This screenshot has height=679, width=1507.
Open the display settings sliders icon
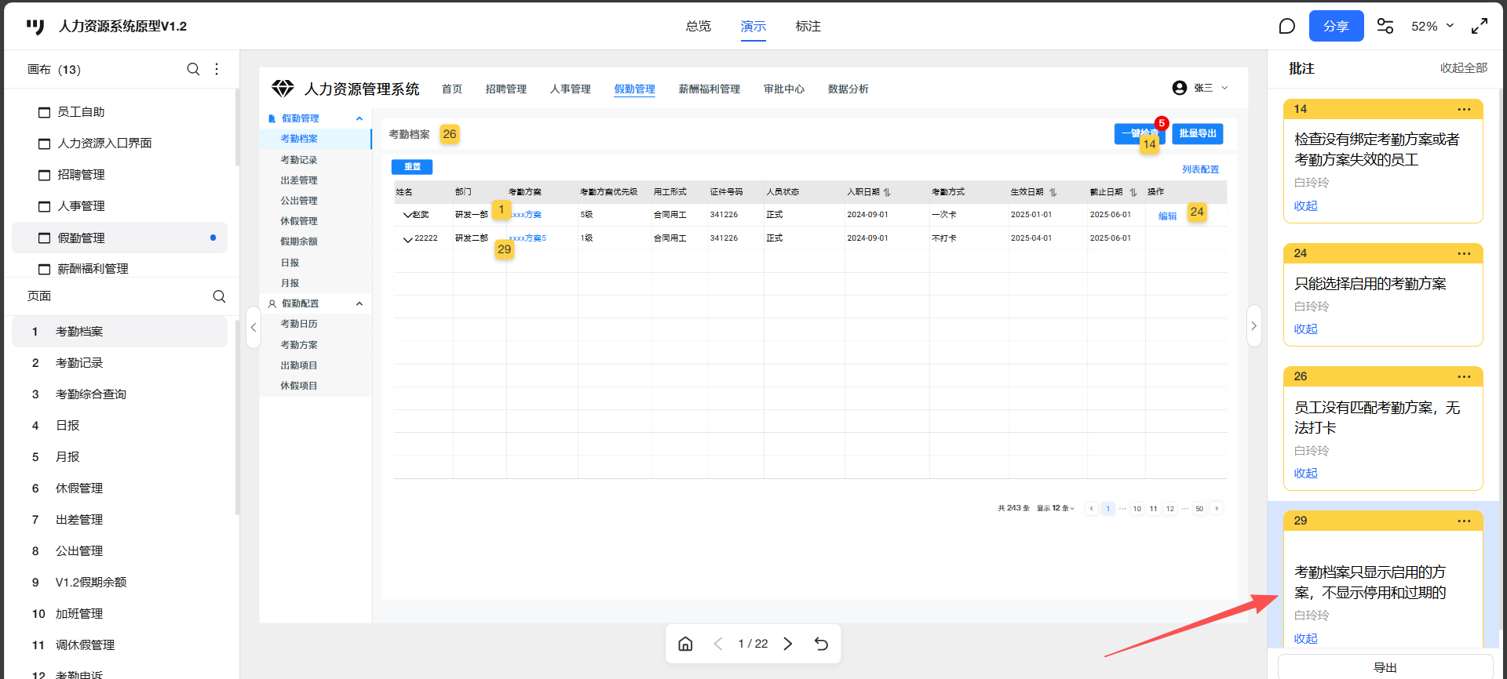tap(1385, 27)
